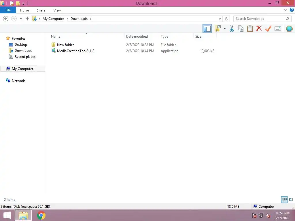Click the New folder icon in title bar
Viewport: 295px width, 221px height.
(x=18, y=3)
